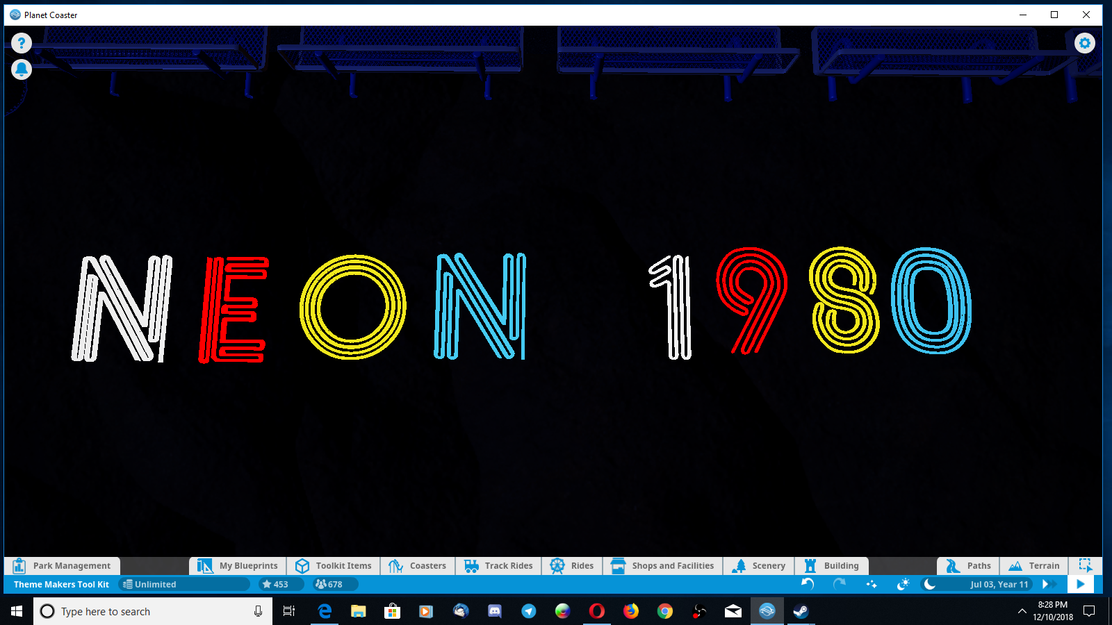Open the Scenery tab

tap(759, 566)
